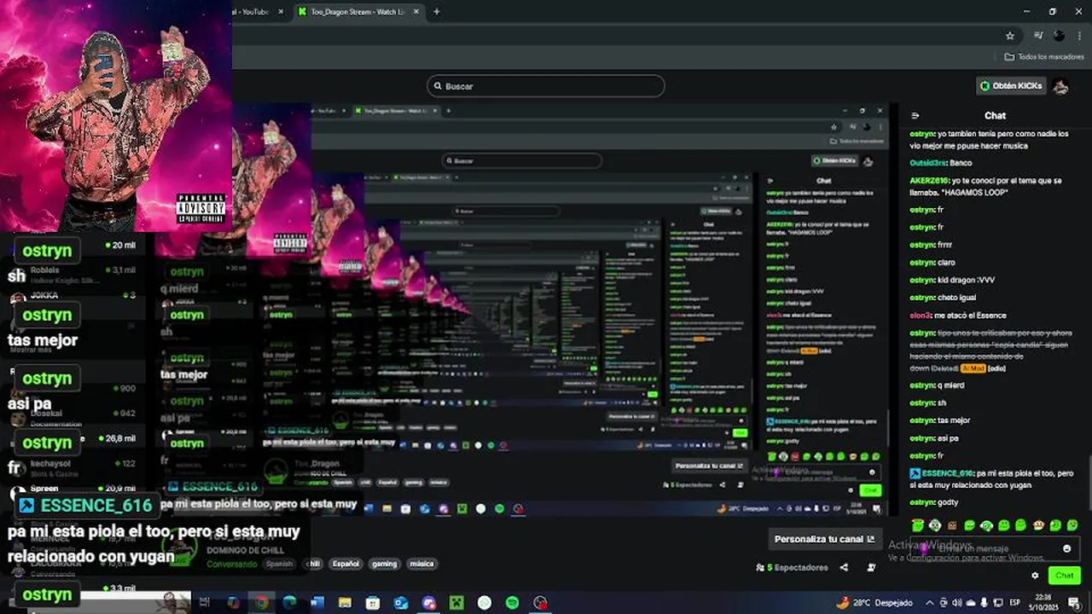
Task: Open the Kick user avatar menu
Action: pyautogui.click(x=1060, y=86)
